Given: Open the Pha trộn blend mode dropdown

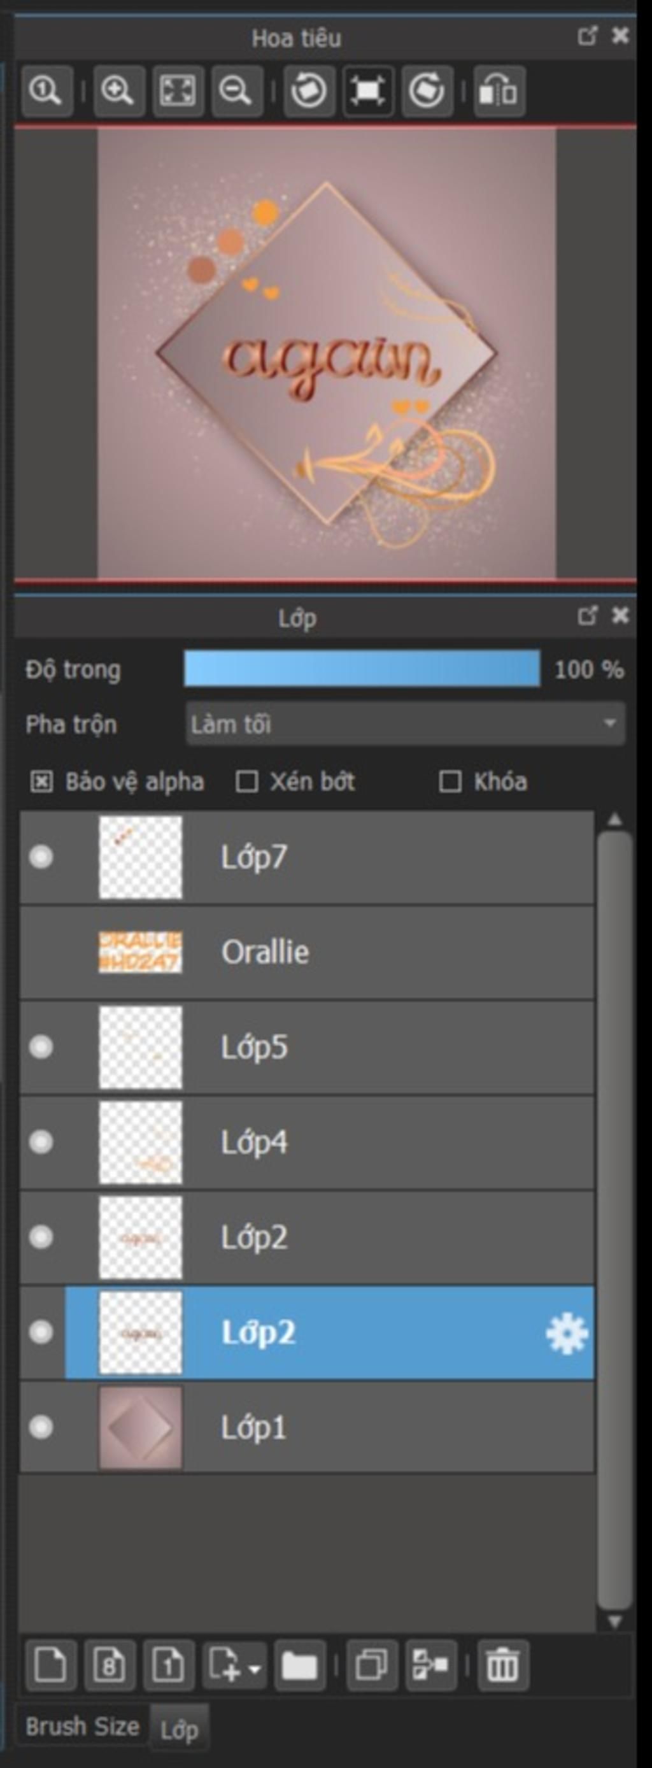Looking at the screenshot, I should [x=405, y=724].
